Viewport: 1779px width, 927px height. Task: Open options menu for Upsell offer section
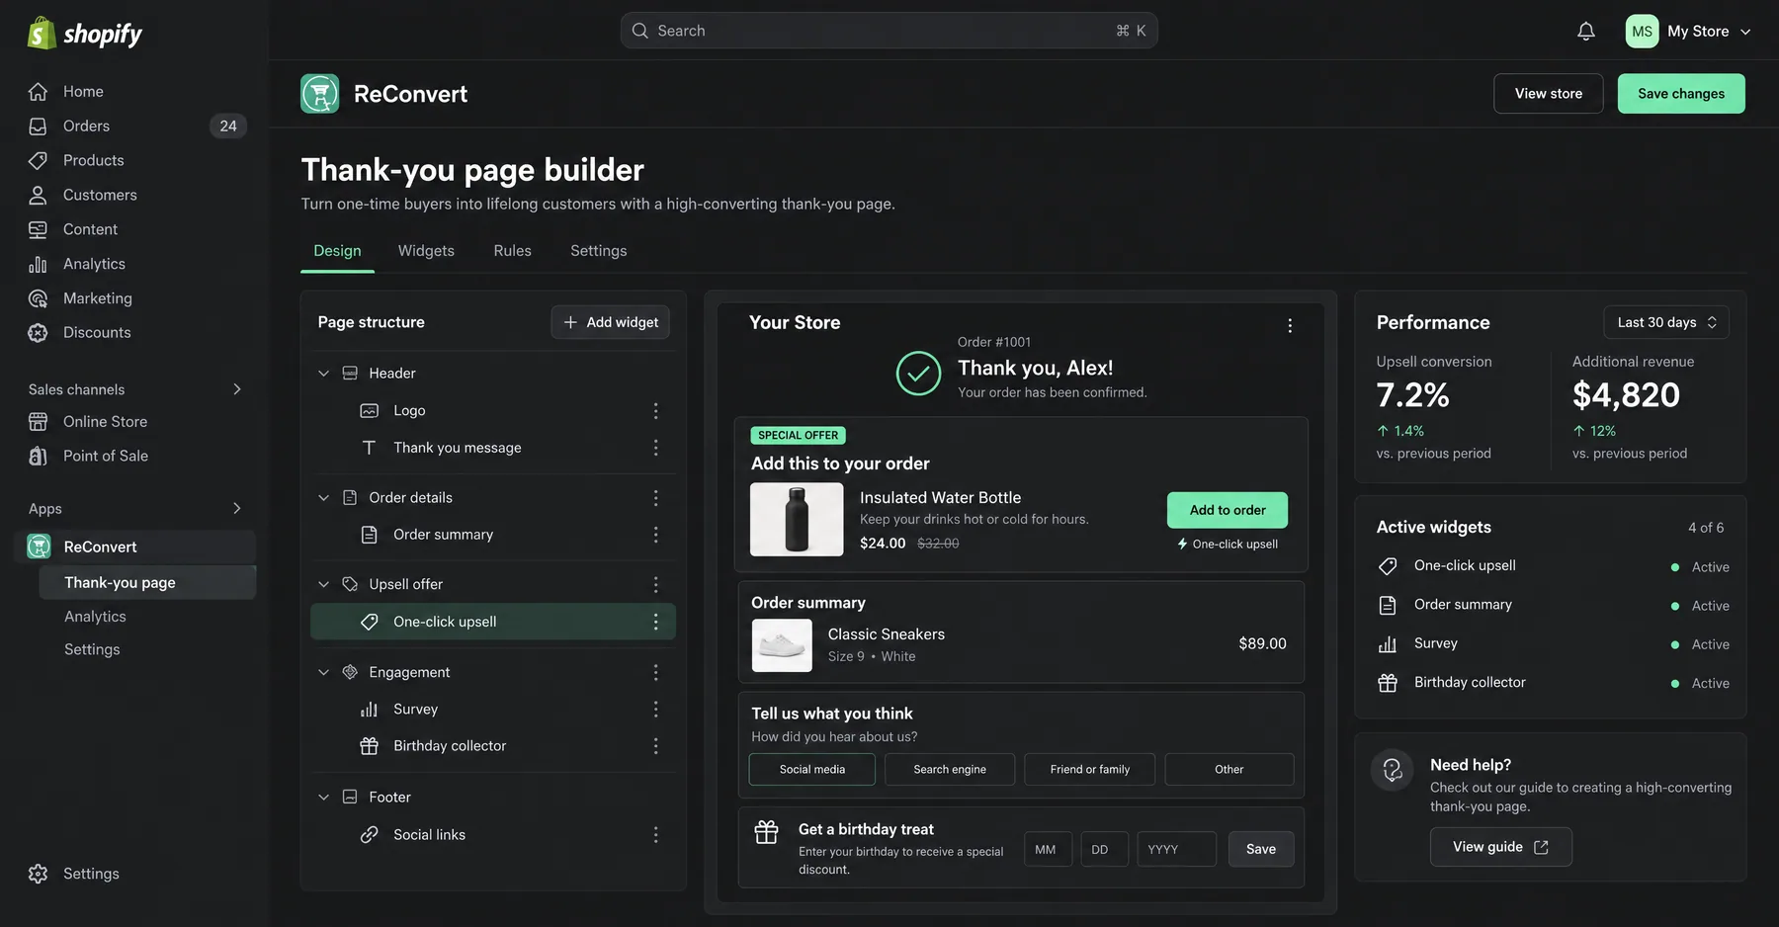click(x=655, y=585)
